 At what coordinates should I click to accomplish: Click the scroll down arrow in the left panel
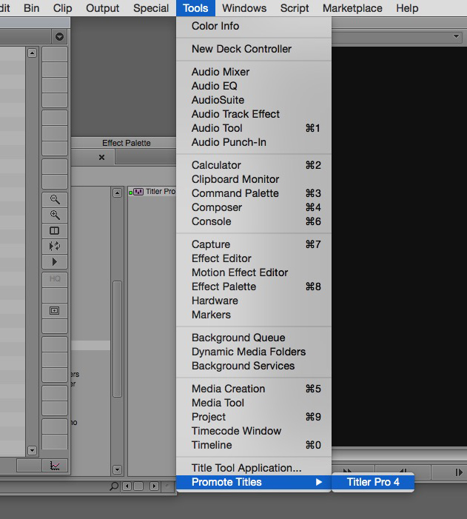(x=32, y=450)
